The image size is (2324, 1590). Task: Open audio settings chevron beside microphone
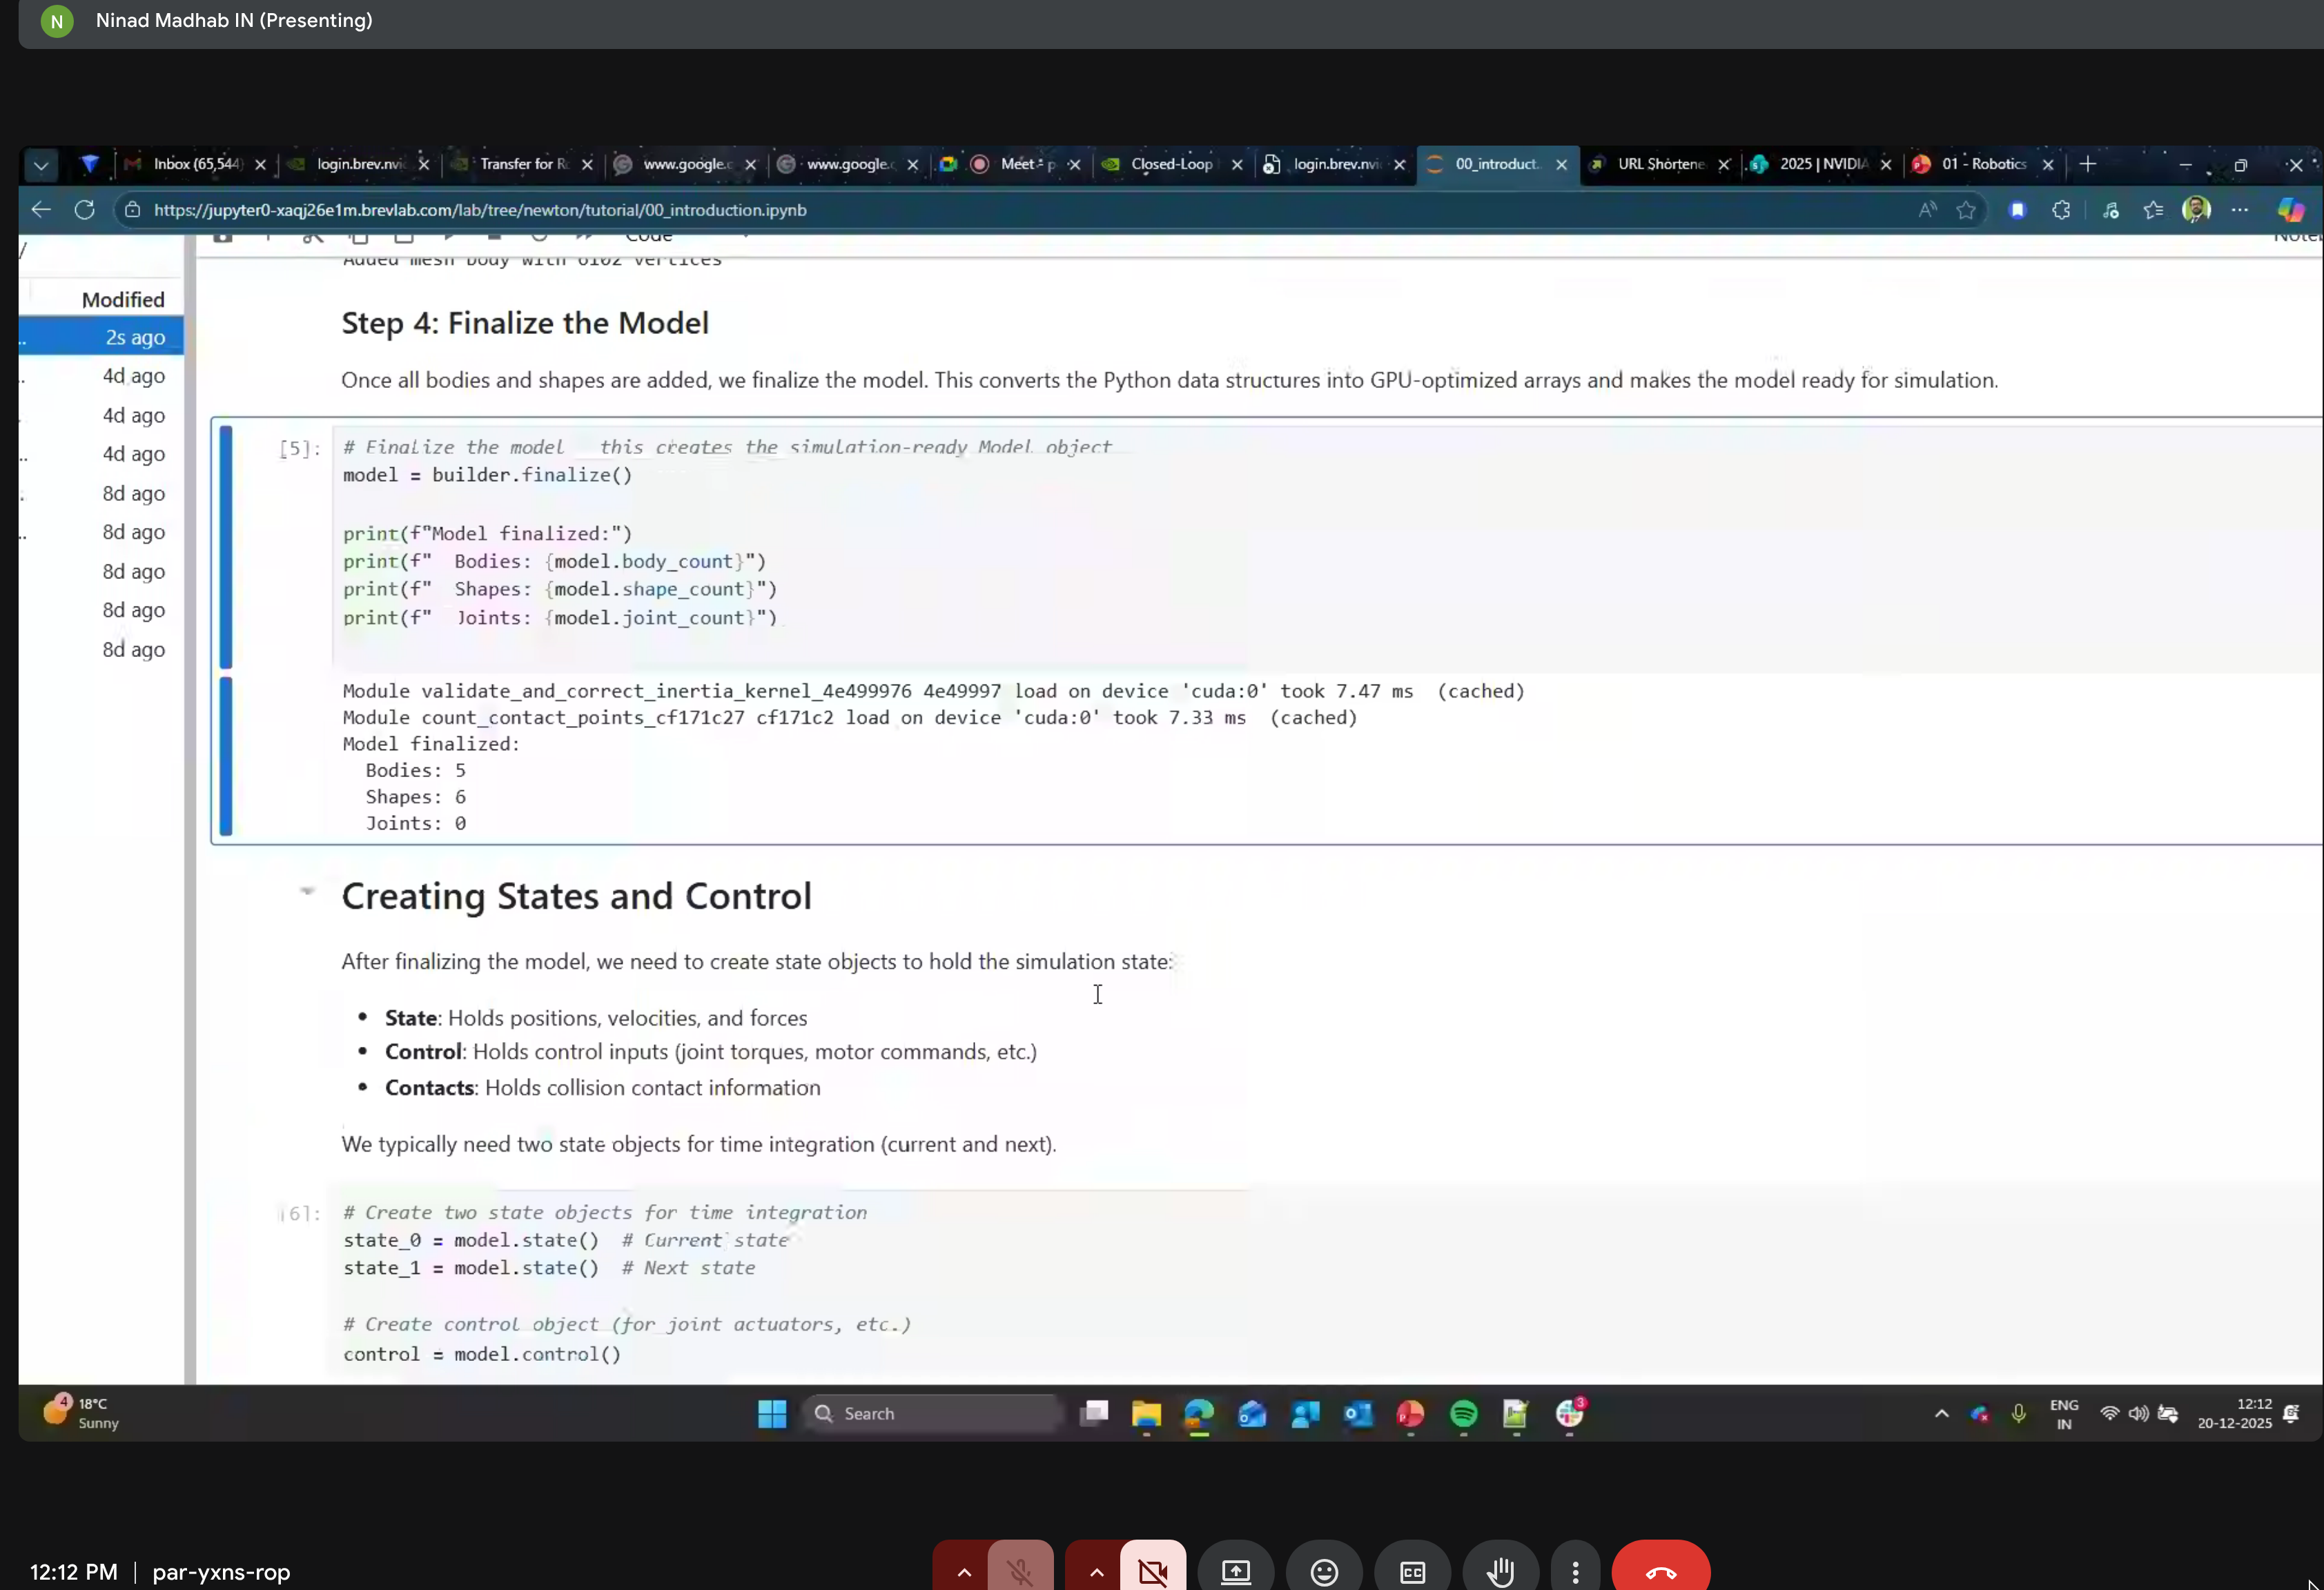(963, 1571)
